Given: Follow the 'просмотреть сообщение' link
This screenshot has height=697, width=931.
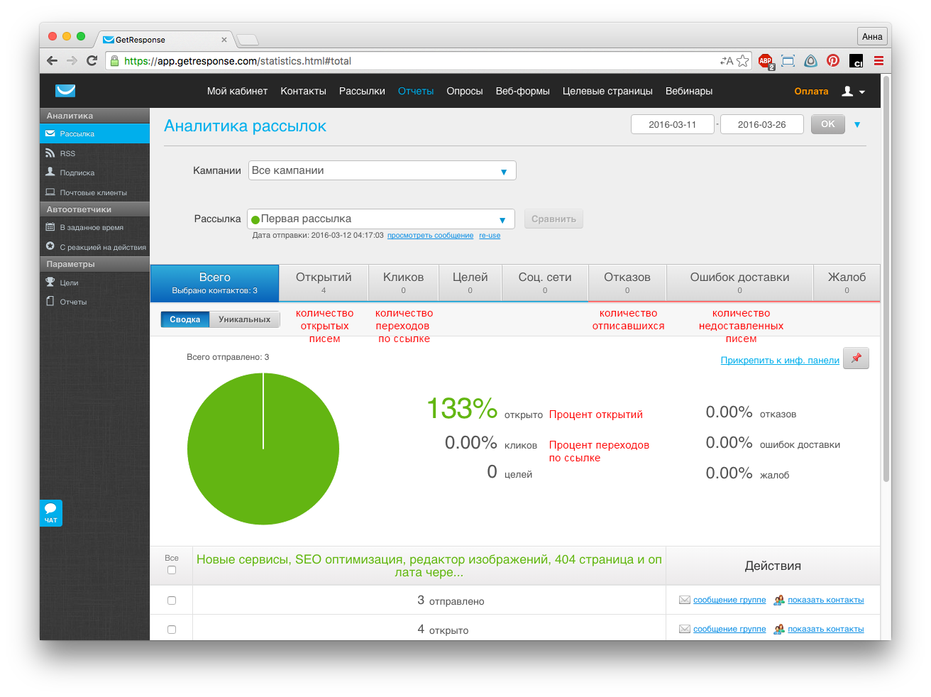Looking at the screenshot, I should click(430, 236).
